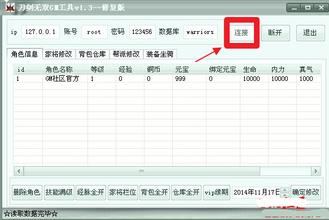Focus the 数据库 warriors field
The height and width of the screenshot is (220, 329).
200,32
